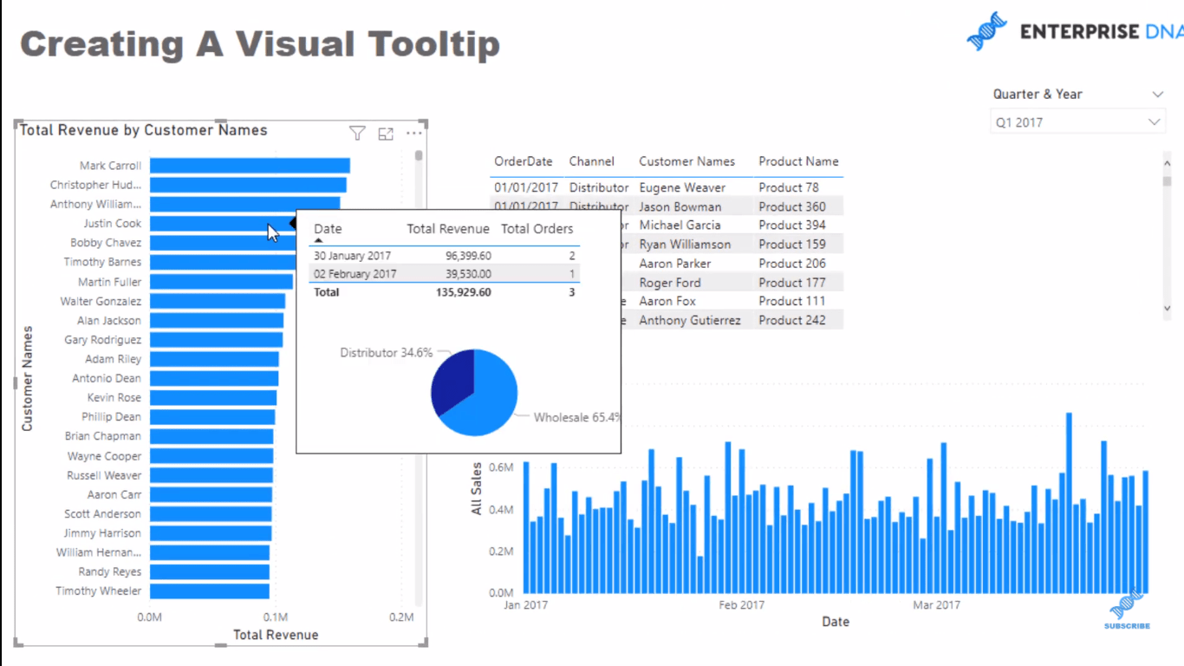Sort orders table by Customer Names header
1184x666 pixels.
click(686, 161)
